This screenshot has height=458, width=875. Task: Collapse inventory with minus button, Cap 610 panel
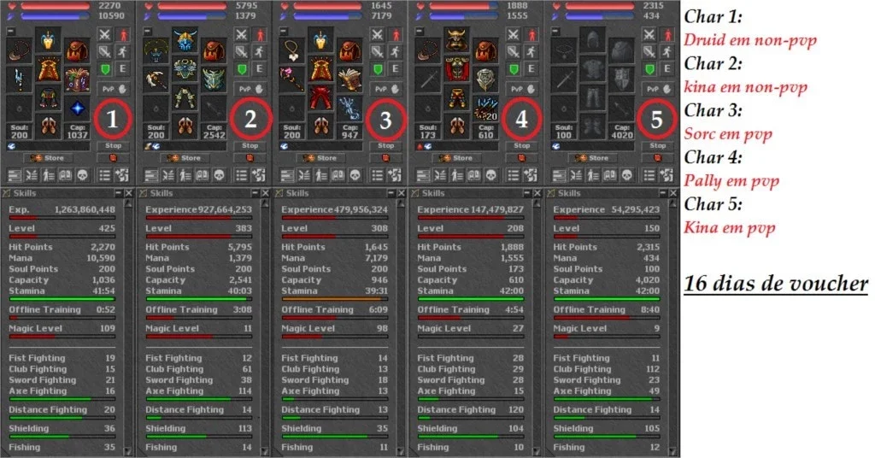point(420,32)
